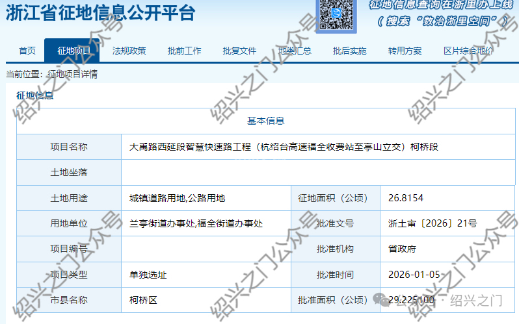This screenshot has height=324, width=519.
Task: Switch to the 法规政策 tab
Action: [x=129, y=51]
